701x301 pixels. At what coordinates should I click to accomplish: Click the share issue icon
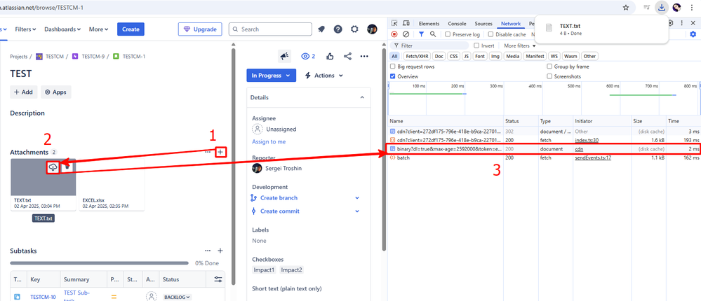(347, 56)
